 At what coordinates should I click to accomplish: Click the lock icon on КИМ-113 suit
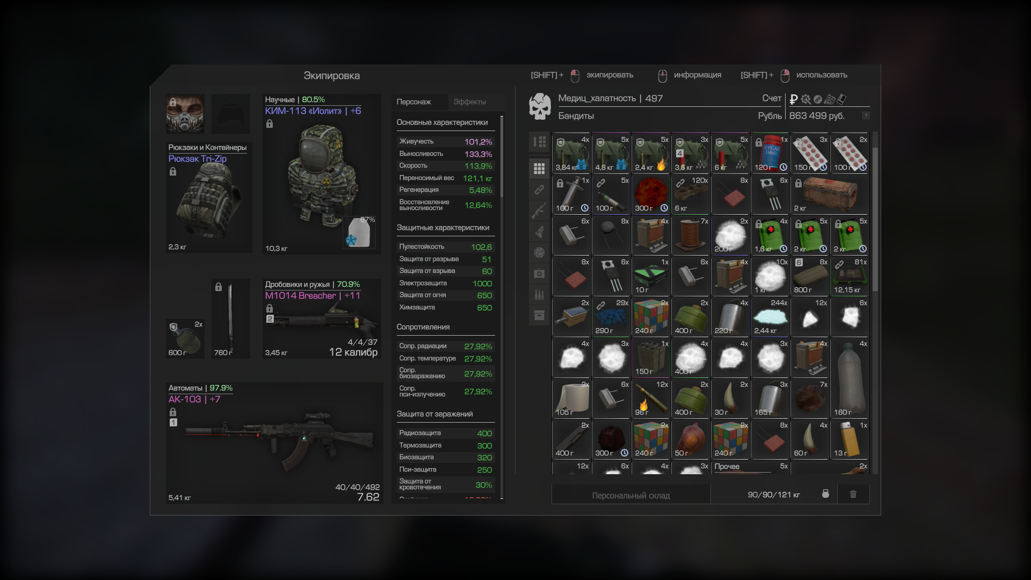pyautogui.click(x=270, y=124)
